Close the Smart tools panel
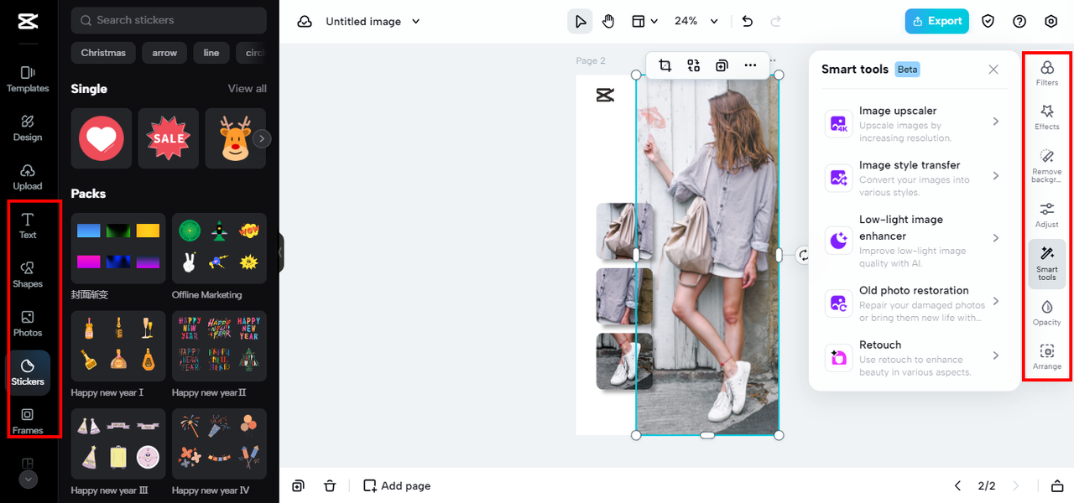The image size is (1074, 503). [x=993, y=70]
